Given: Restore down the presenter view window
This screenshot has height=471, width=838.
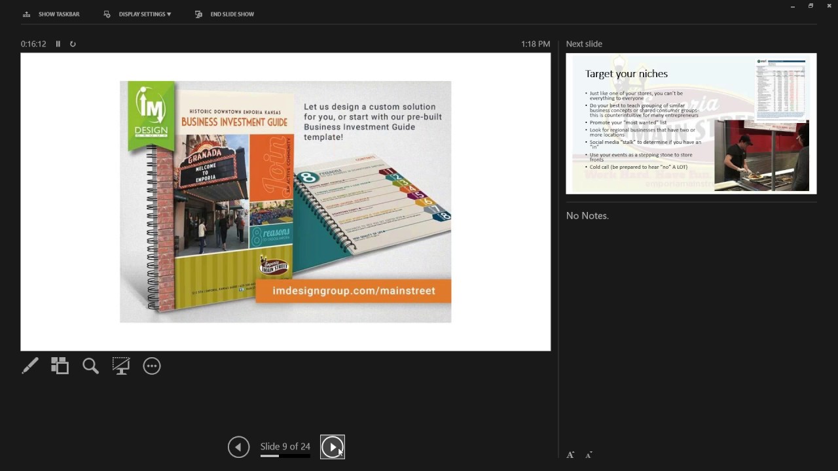Looking at the screenshot, I should point(811,6).
